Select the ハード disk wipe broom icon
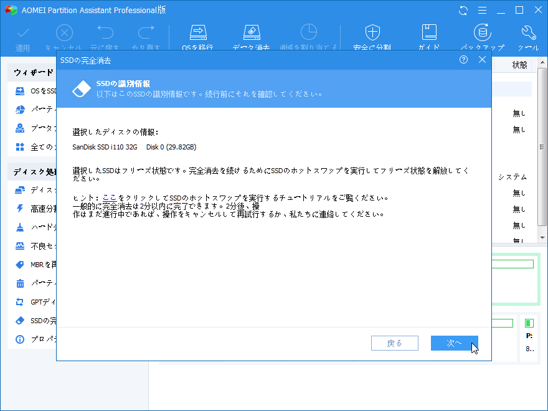The image size is (548, 411). (20, 227)
